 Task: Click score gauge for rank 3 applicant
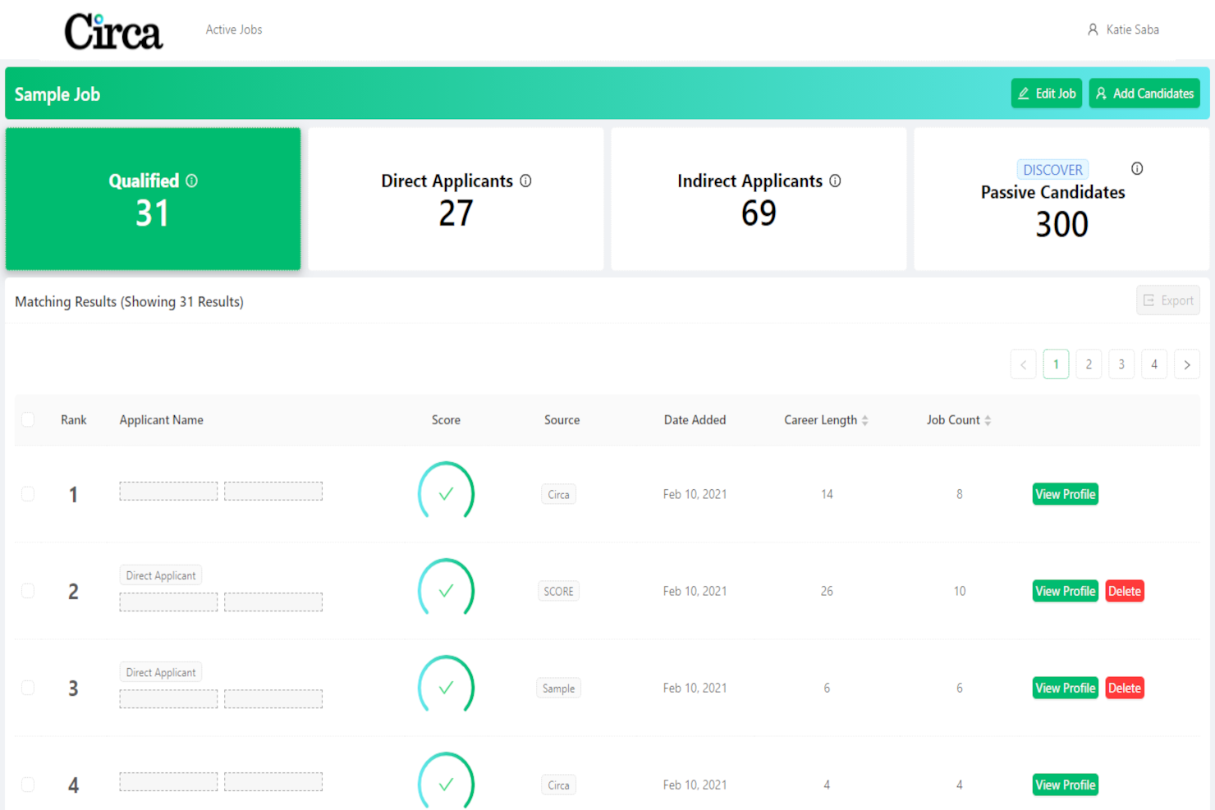446,686
